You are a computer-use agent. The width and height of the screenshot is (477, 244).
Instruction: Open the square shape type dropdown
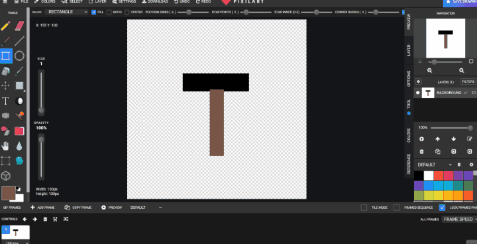[x=67, y=12]
